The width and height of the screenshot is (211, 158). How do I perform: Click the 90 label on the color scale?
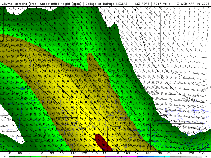(52, 153)
